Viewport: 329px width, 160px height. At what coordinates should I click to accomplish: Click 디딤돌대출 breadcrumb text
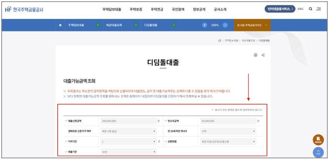264,40
